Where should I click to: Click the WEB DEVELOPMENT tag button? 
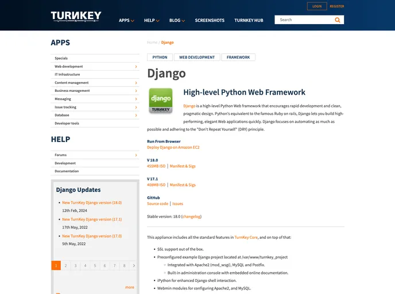click(197, 57)
